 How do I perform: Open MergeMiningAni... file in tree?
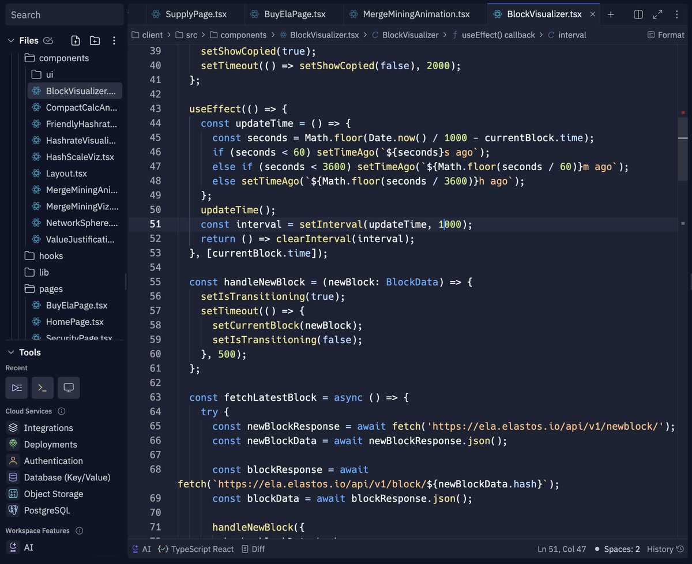(x=75, y=190)
